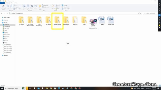Select Videos in navigation pane
This screenshot has width=161, height=90.
tap(5, 43)
